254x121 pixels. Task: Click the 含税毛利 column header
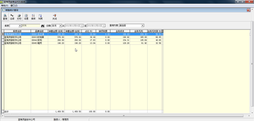(139, 31)
